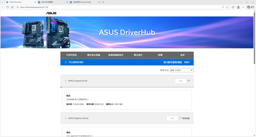This screenshot has width=256, height=137.
Task: Click the ASUS logo in the header
Action: [x=51, y=13]
